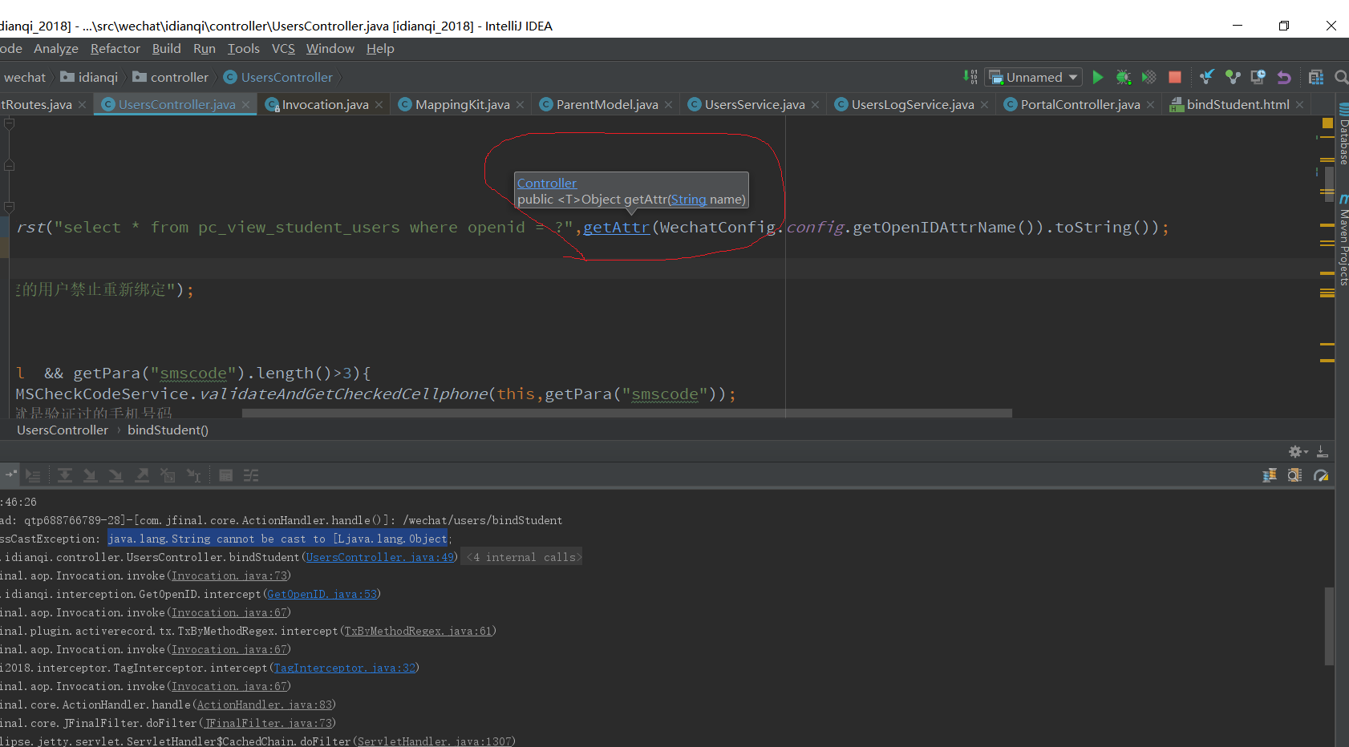
Task: Click Step Over debugger icon
Action: [65, 475]
